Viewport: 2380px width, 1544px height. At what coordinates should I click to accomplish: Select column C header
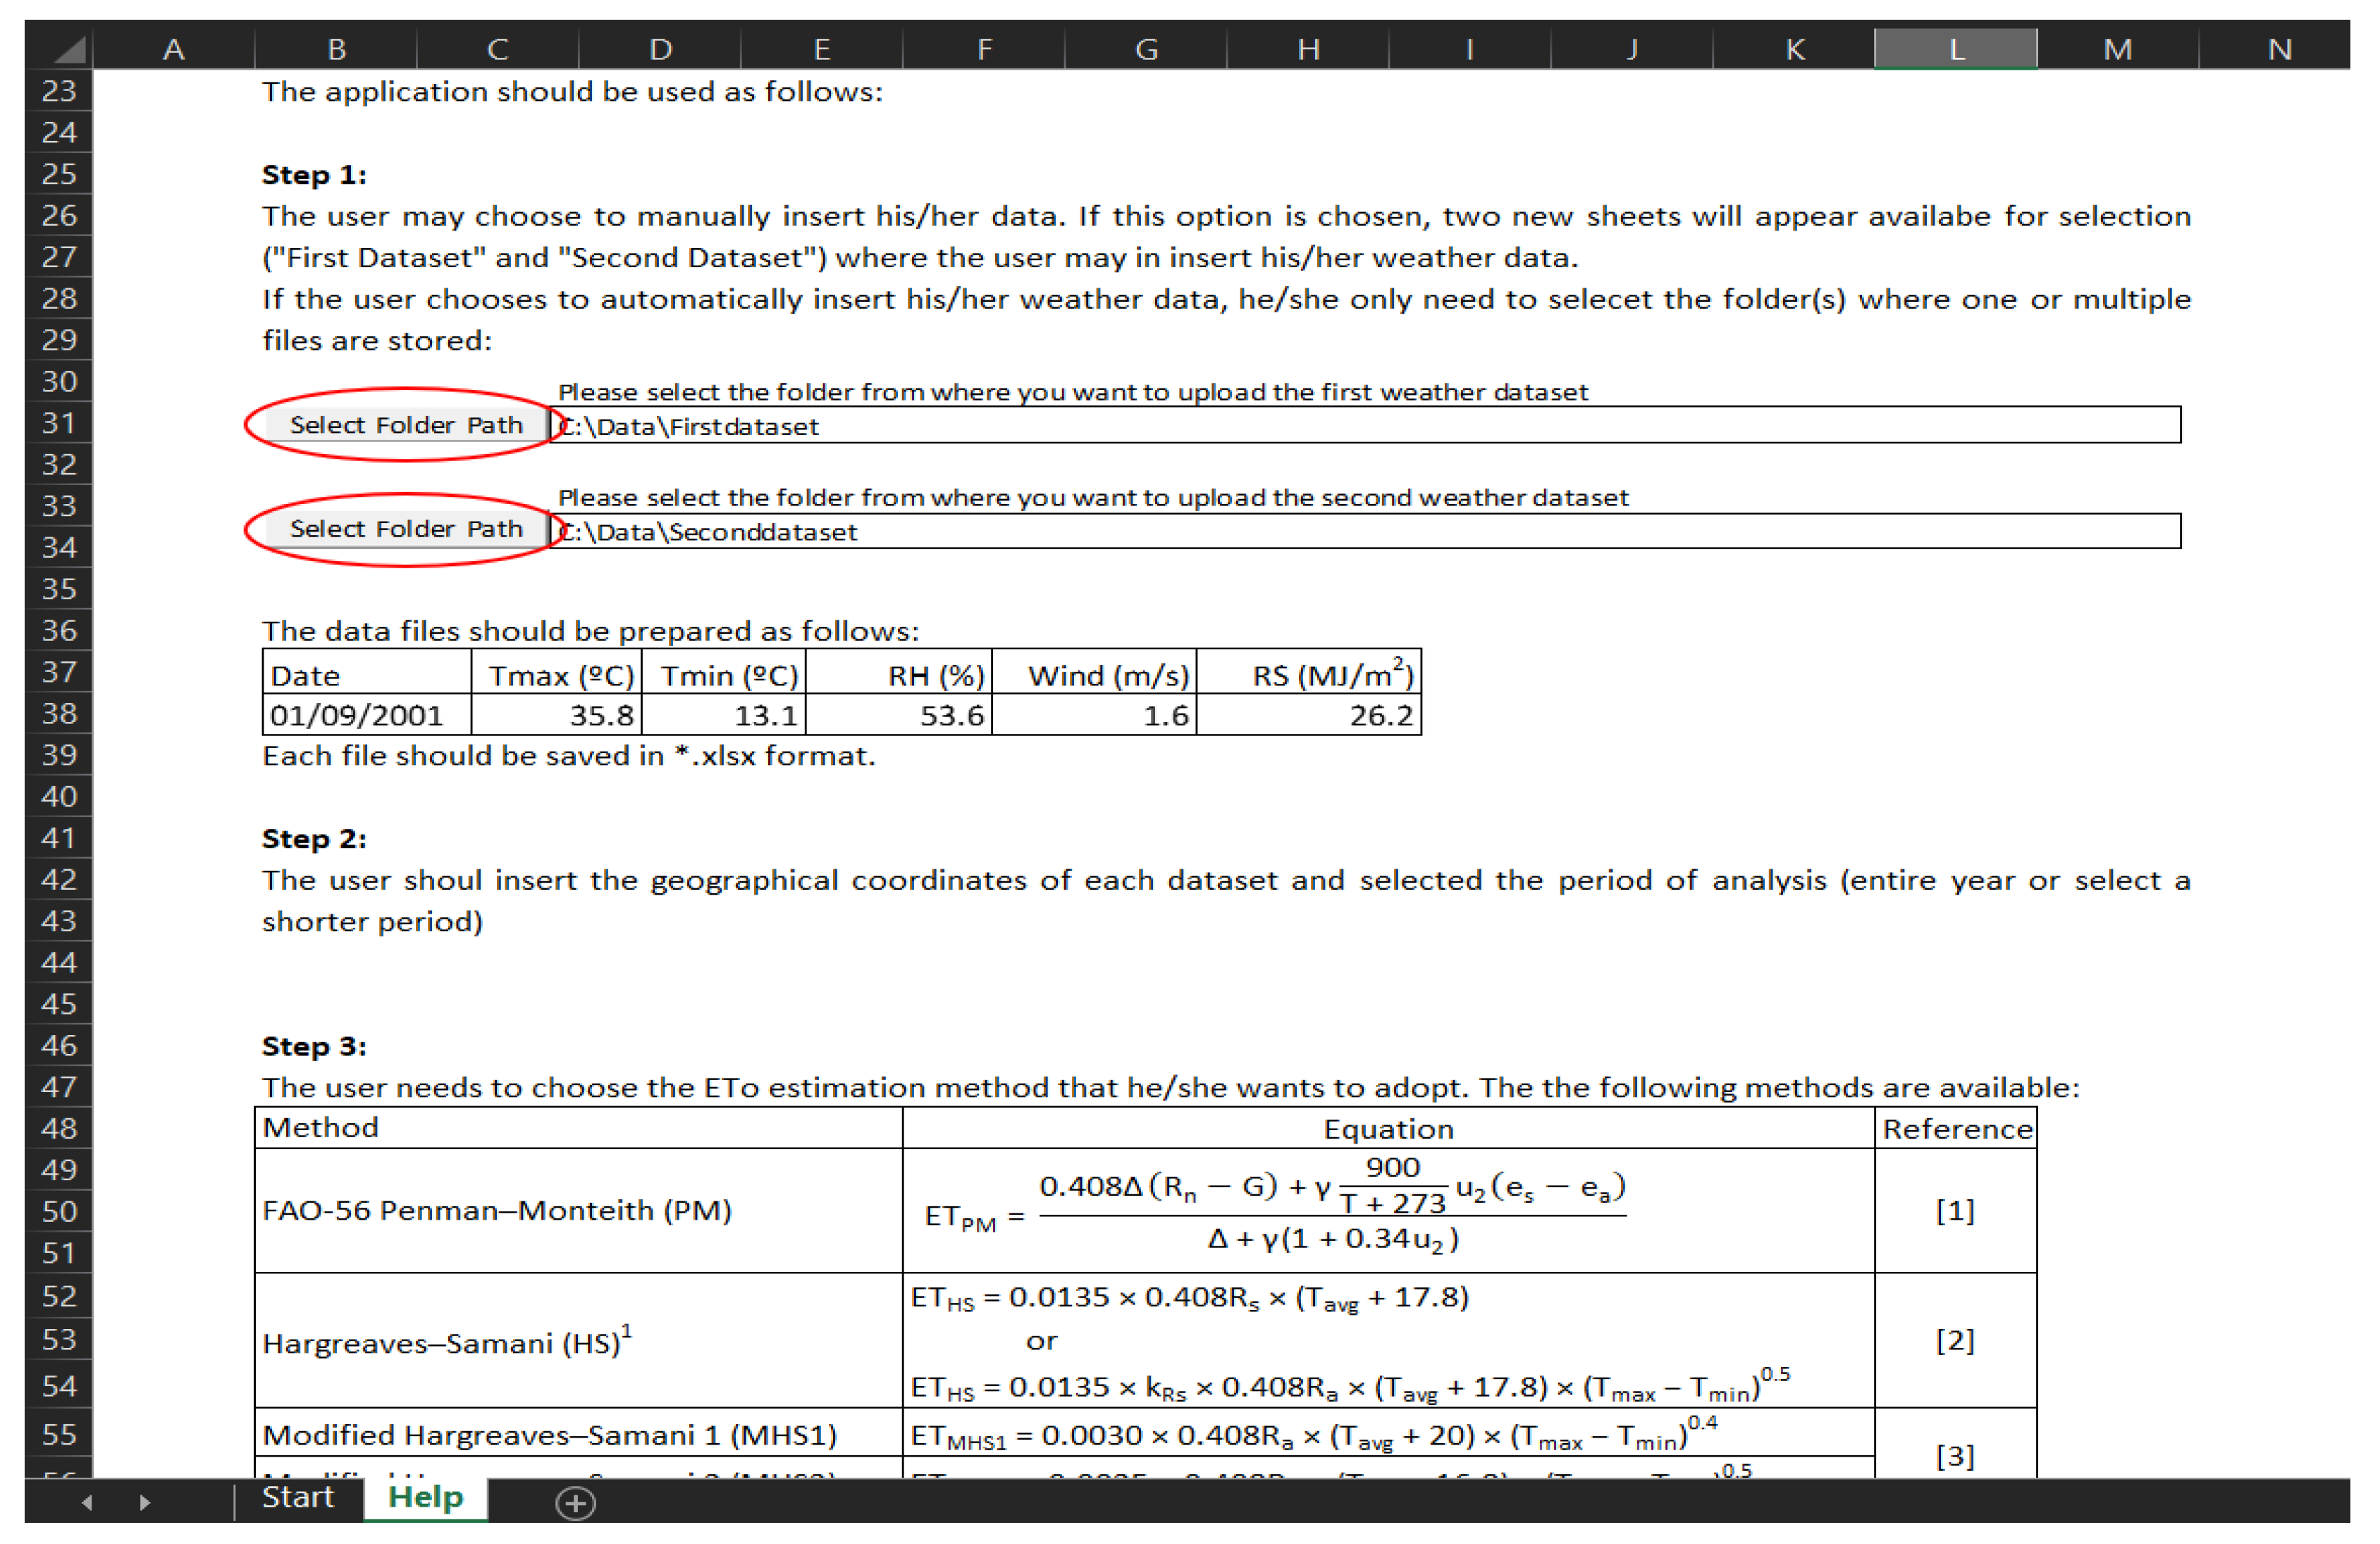[x=498, y=48]
